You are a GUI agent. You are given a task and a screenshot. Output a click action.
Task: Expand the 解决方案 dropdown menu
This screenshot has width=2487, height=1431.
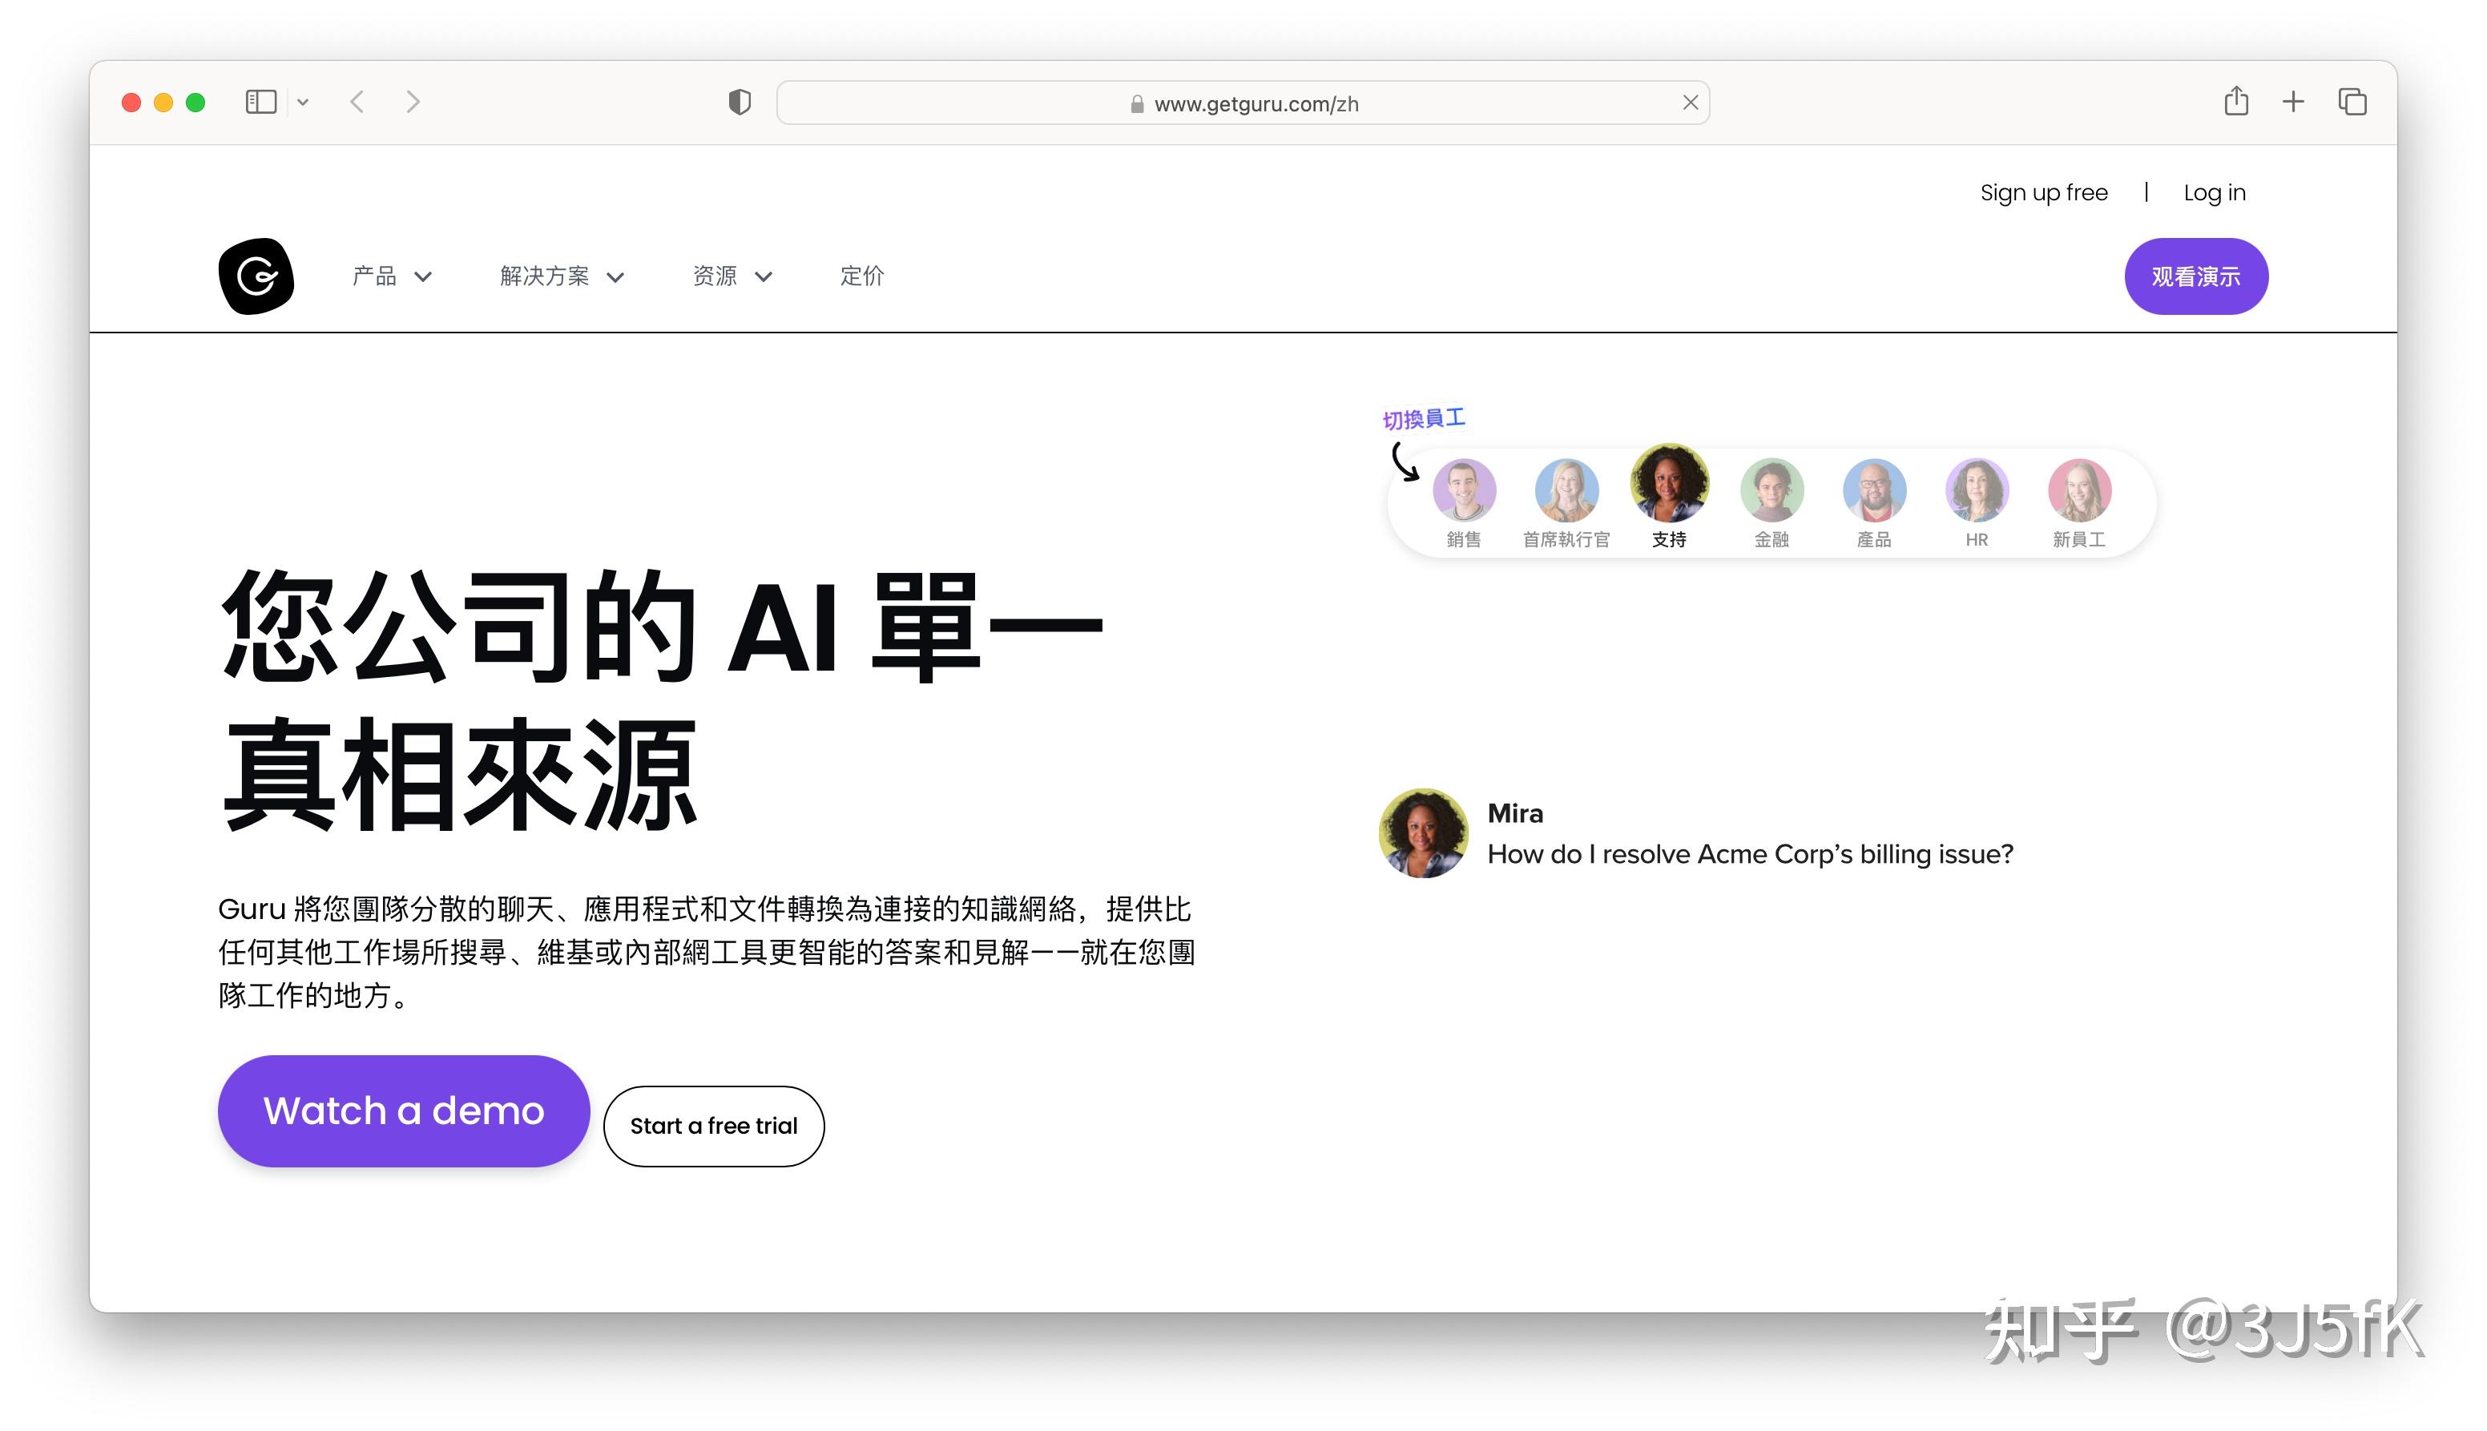tap(561, 276)
